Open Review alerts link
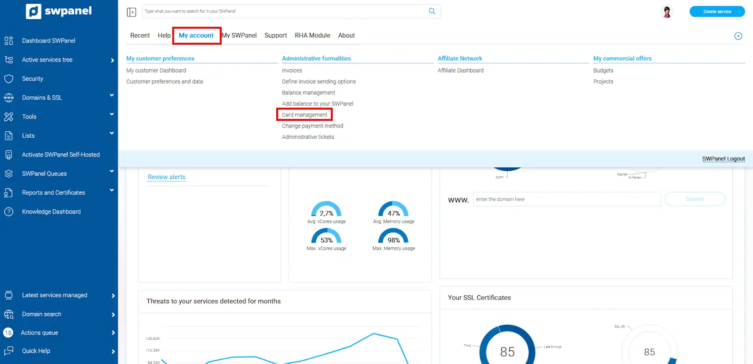This screenshot has width=753, height=364. pyautogui.click(x=167, y=177)
